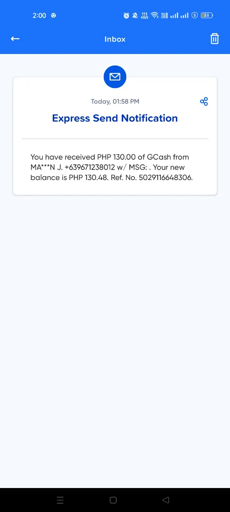Tap the battery indicator showing 38
230x512 pixels.
click(x=207, y=16)
